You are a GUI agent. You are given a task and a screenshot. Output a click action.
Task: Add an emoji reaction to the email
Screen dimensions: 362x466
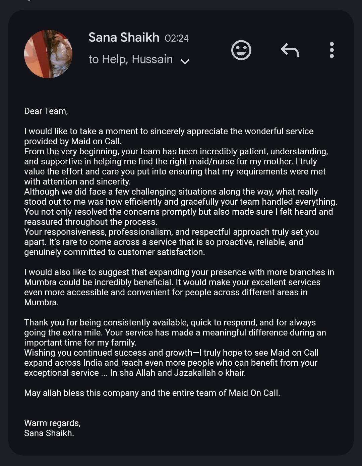coord(241,50)
